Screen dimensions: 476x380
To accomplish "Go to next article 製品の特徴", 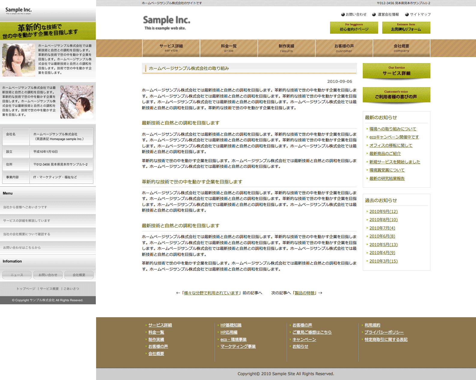I will coord(305,293).
